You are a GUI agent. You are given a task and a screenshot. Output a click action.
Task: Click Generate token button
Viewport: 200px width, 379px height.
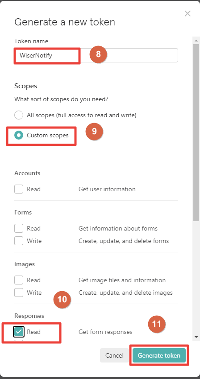click(x=159, y=355)
